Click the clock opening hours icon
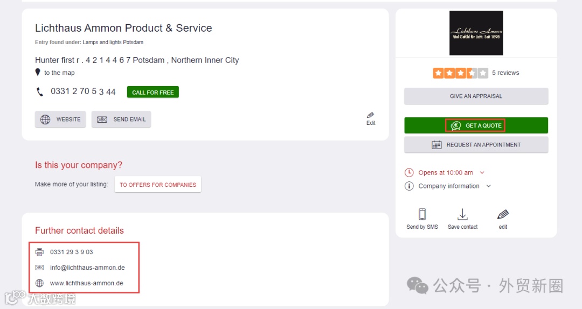Viewport: 582px width, 309px height. 409,173
